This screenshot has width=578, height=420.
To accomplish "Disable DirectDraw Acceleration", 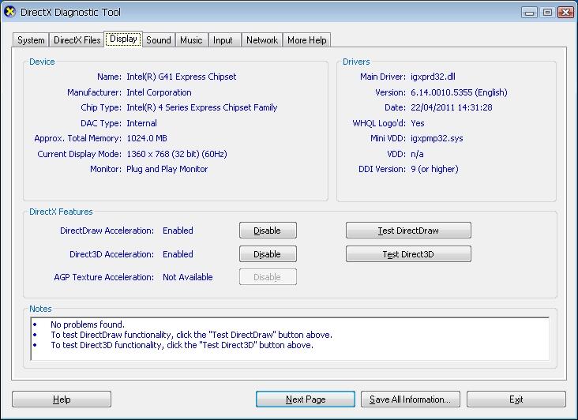I will click(x=268, y=231).
